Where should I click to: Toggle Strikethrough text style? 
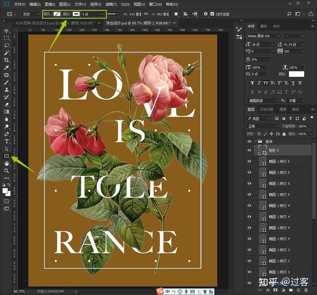[300, 83]
